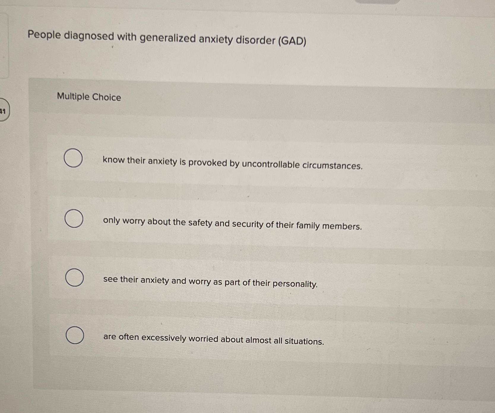The image size is (495, 413).
Task: Select the radio button for 'only worry about the safety and security of their family members'
Action: click(74, 219)
